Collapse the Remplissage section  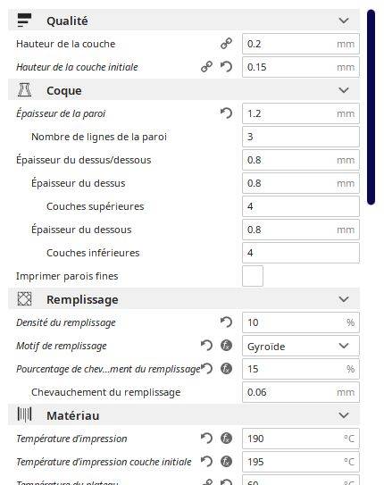click(x=344, y=299)
